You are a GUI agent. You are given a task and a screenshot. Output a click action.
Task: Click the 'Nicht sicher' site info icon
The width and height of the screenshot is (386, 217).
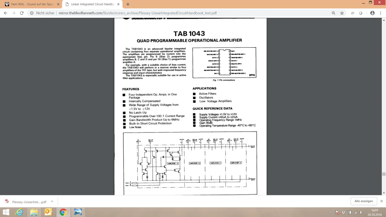32,13
